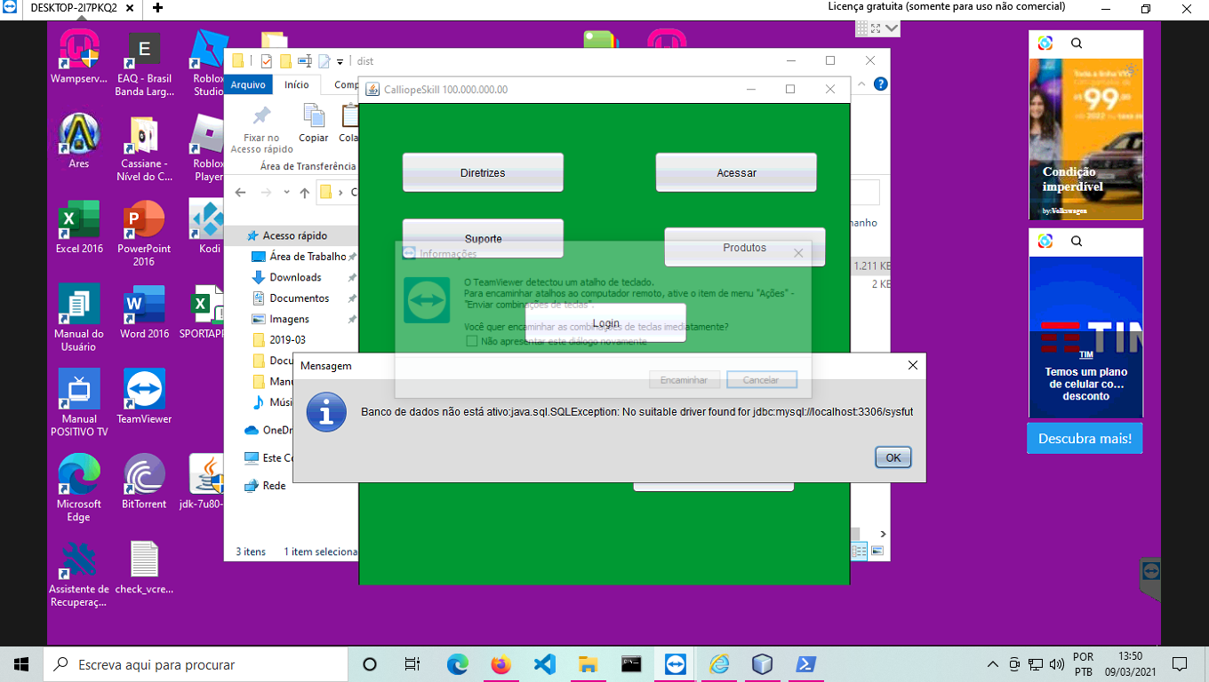Screen dimensions: 1209x682
Task: Select the Início ribbon tab
Action: pyautogui.click(x=297, y=84)
